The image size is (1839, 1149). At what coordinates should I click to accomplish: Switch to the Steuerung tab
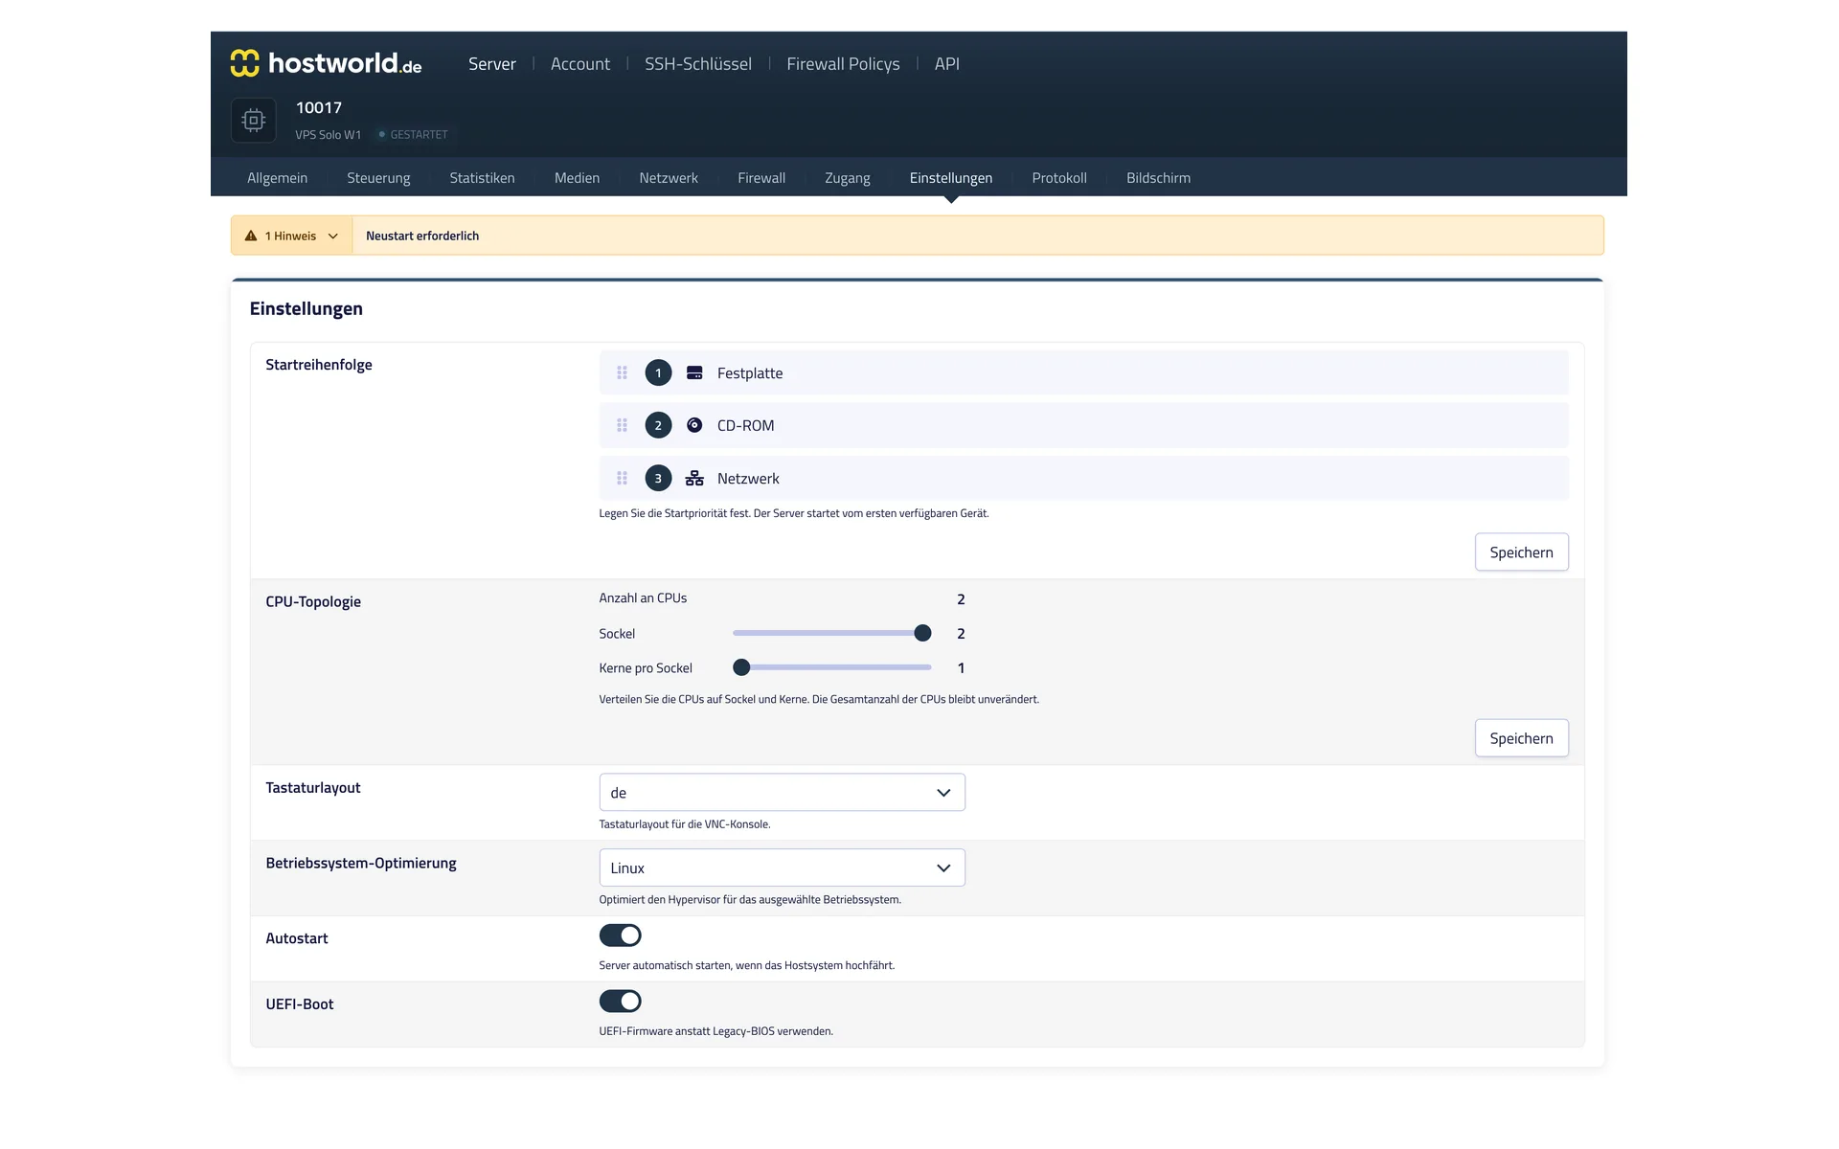click(x=378, y=178)
